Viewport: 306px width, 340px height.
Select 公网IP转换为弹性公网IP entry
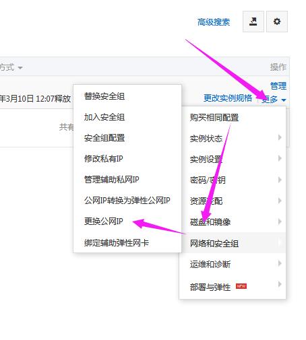(x=127, y=201)
